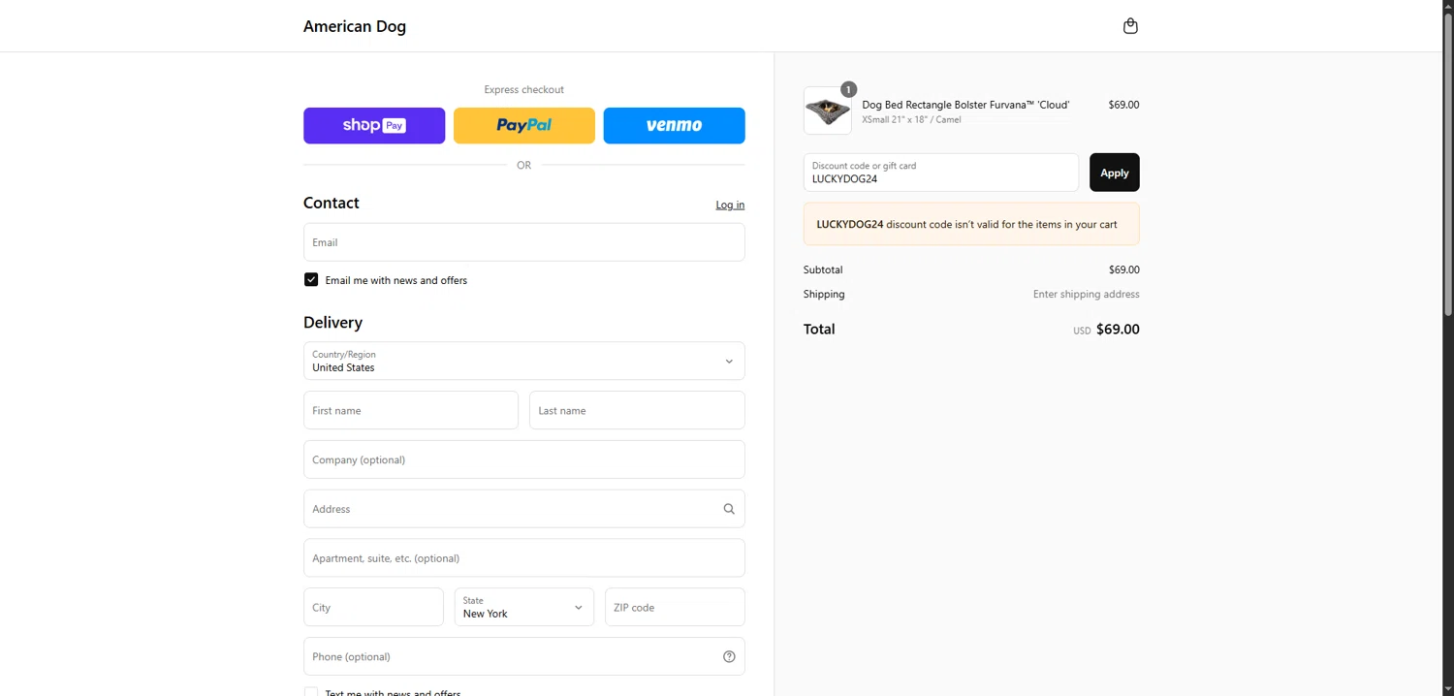Open the Country/Region dropdown
The width and height of the screenshot is (1454, 696).
pyautogui.click(x=524, y=361)
